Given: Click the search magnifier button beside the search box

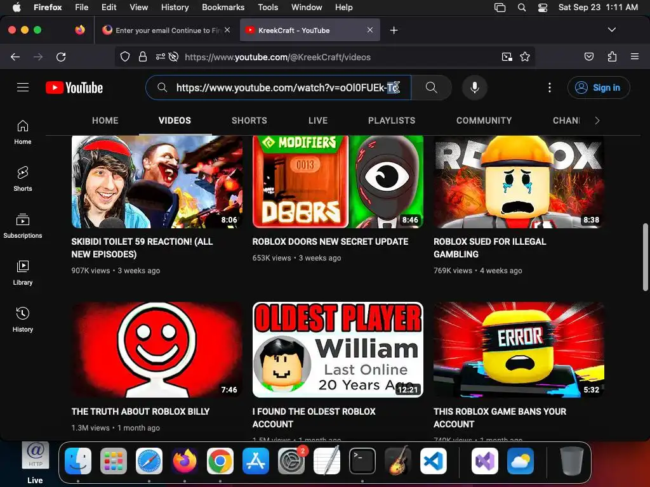Looking at the screenshot, I should coord(432,88).
